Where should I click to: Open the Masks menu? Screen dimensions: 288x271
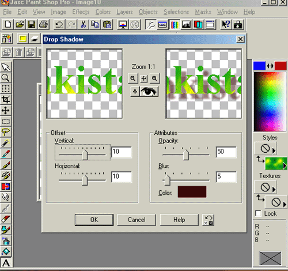[203, 12]
